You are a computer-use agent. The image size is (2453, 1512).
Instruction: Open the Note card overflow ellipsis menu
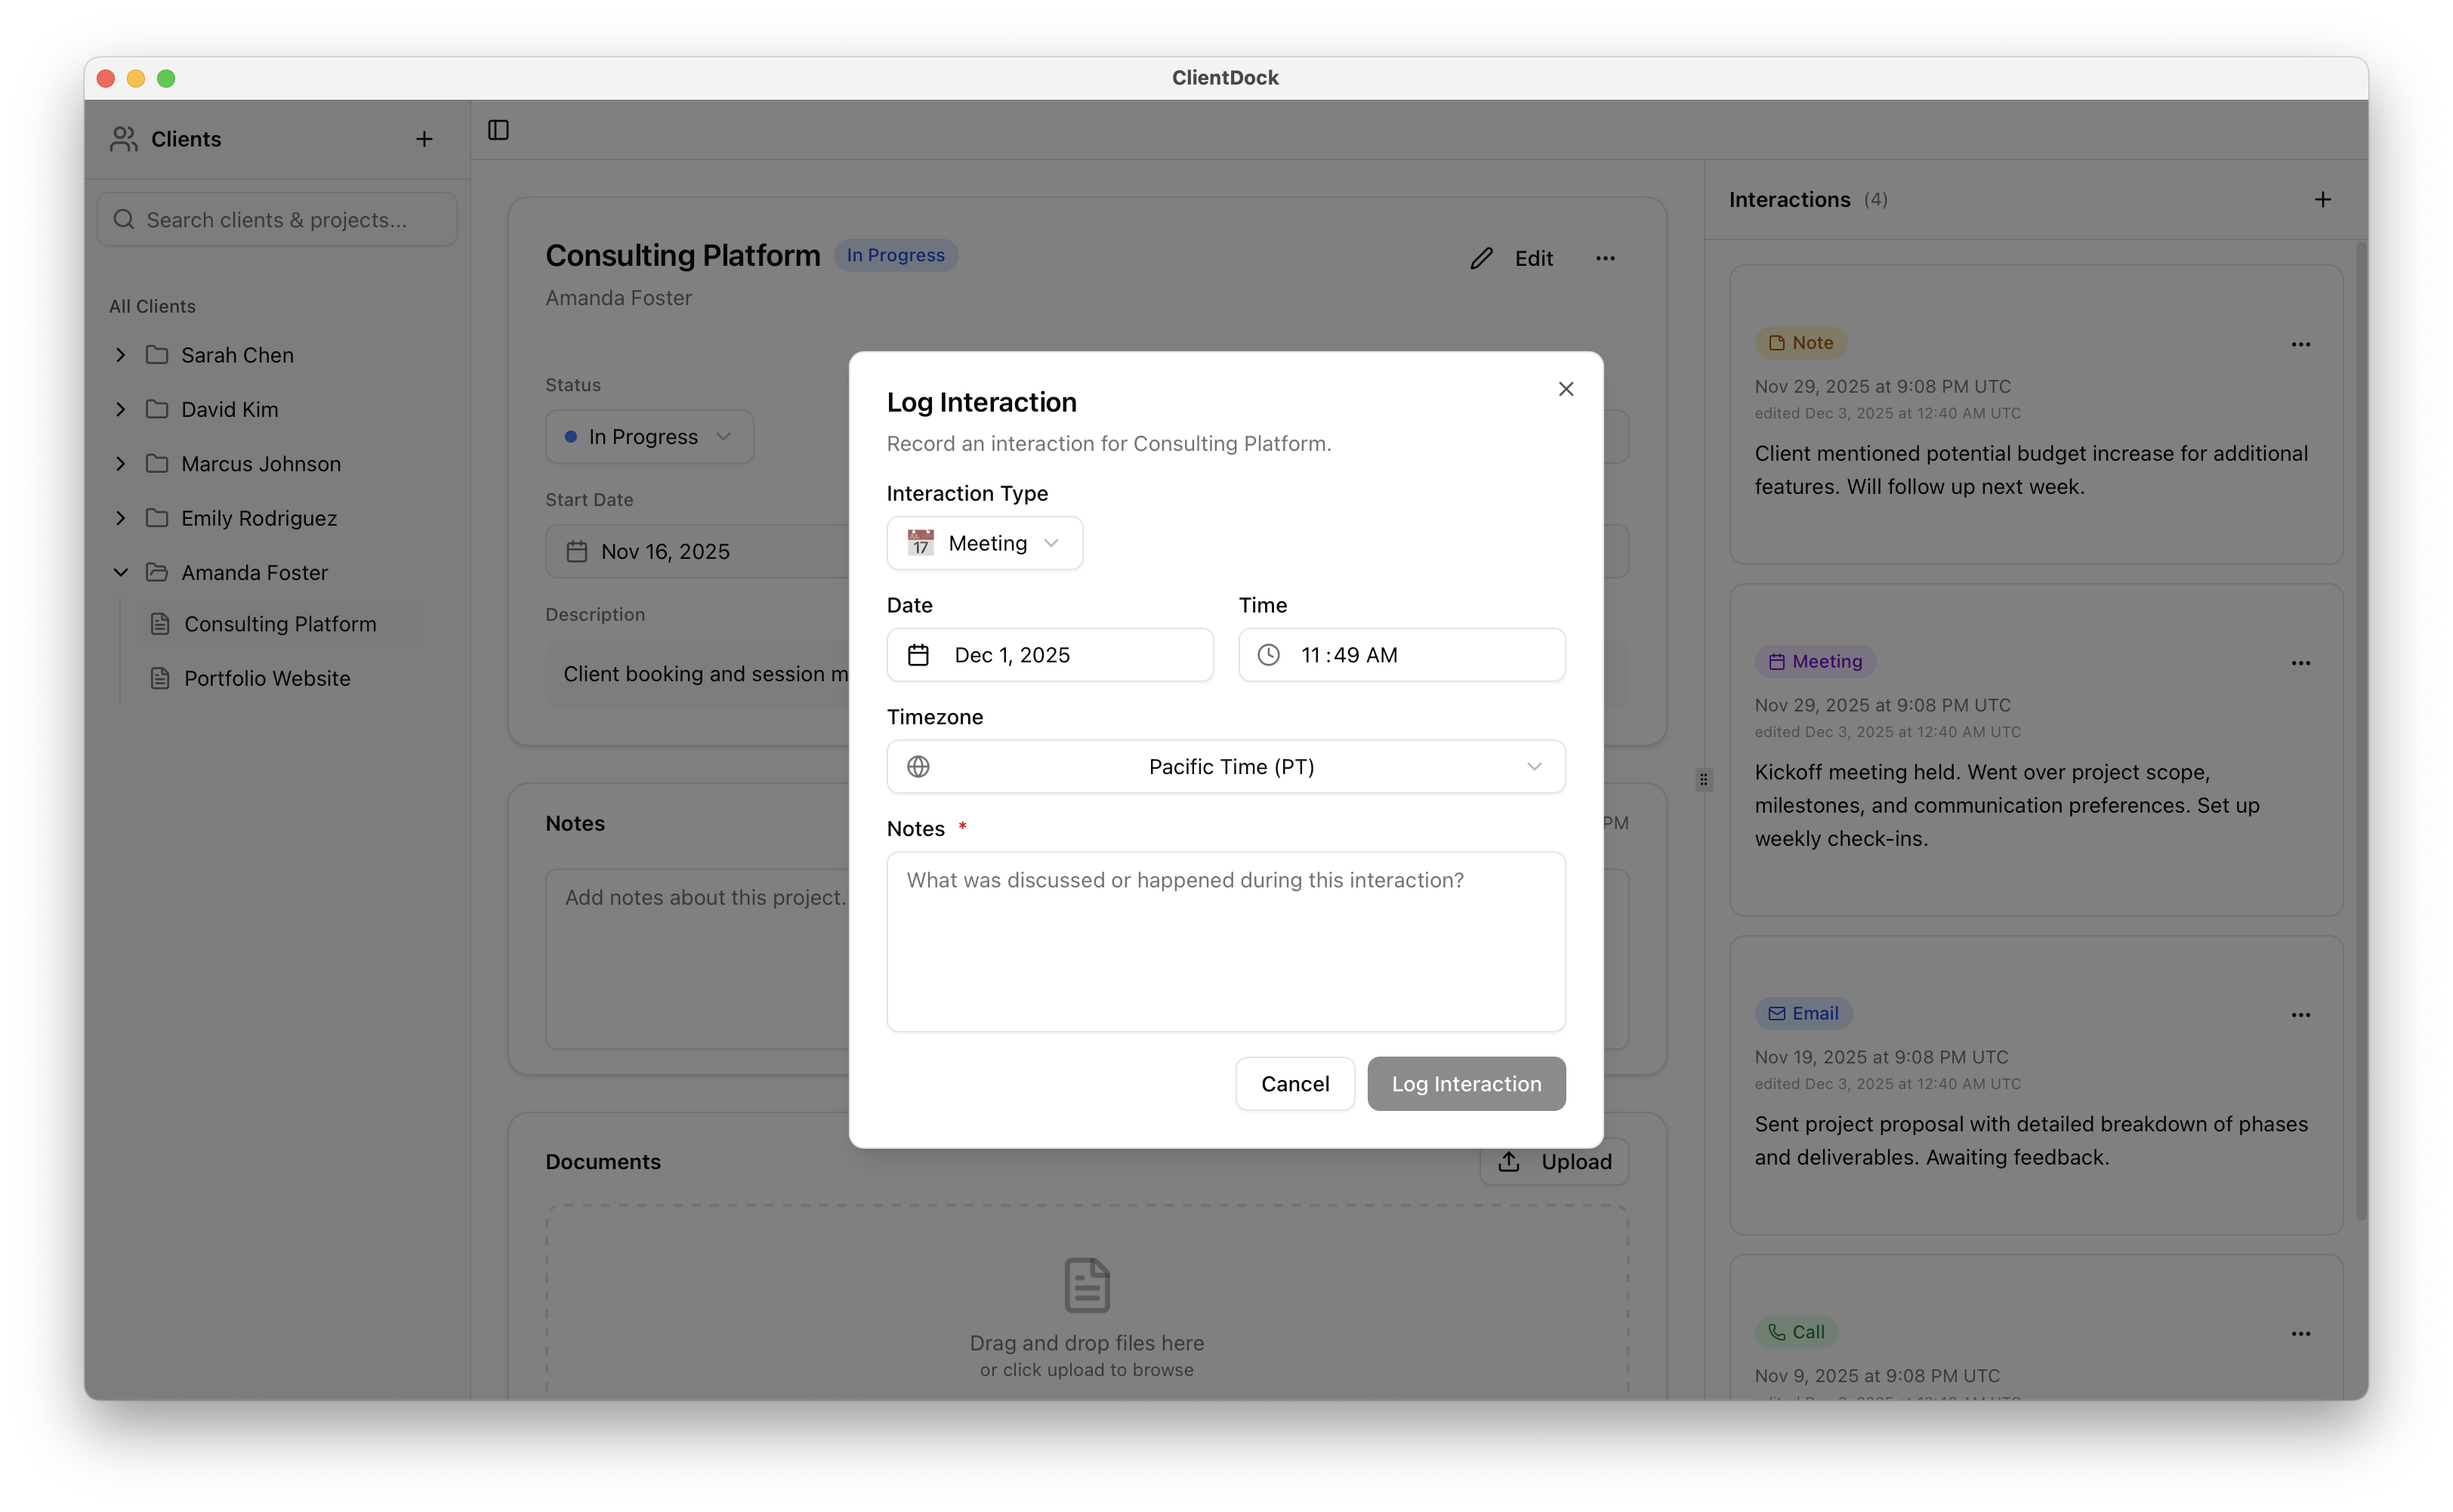pyautogui.click(x=2301, y=344)
